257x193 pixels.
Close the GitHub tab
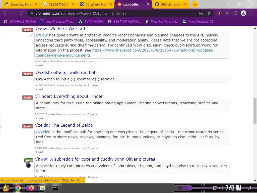185,5
